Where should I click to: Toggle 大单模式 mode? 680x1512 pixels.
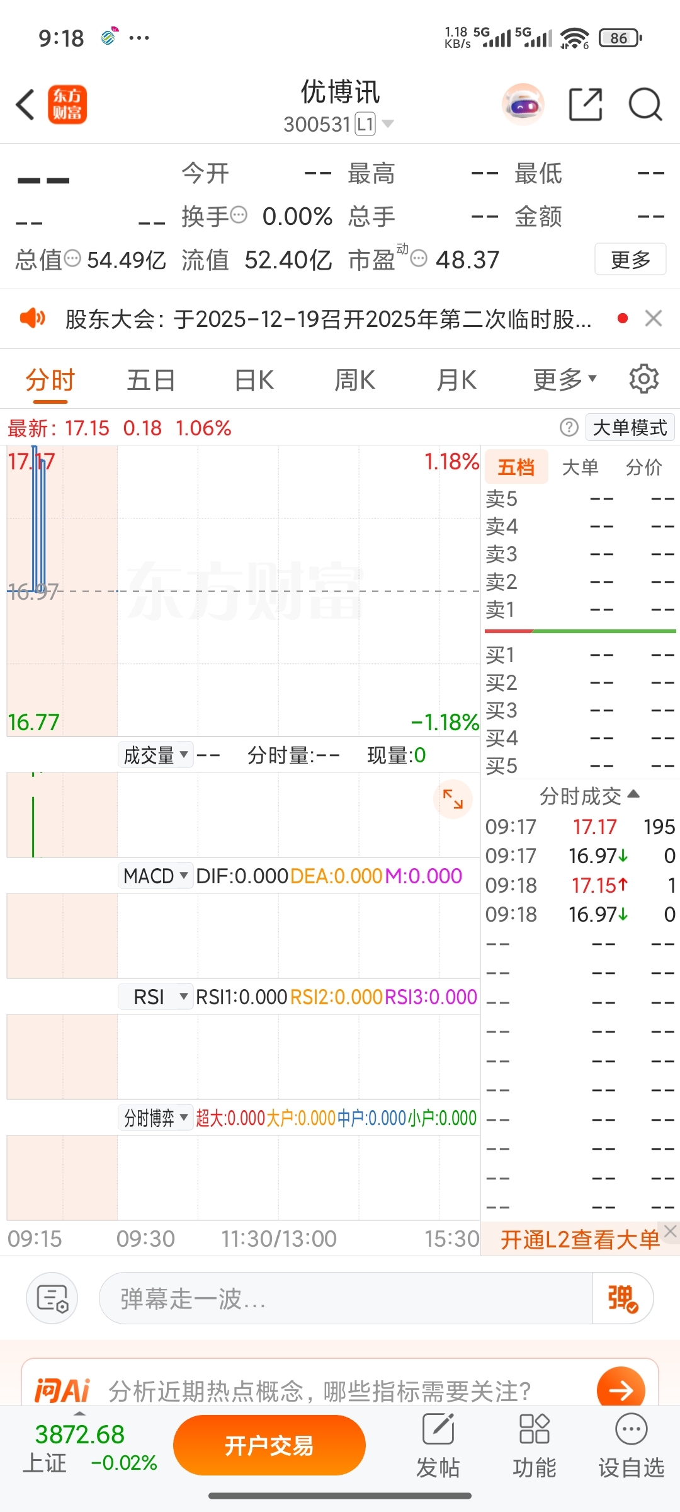click(x=630, y=428)
